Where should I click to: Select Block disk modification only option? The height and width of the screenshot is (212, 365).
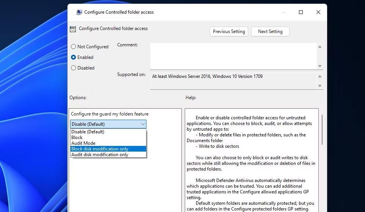point(100,149)
